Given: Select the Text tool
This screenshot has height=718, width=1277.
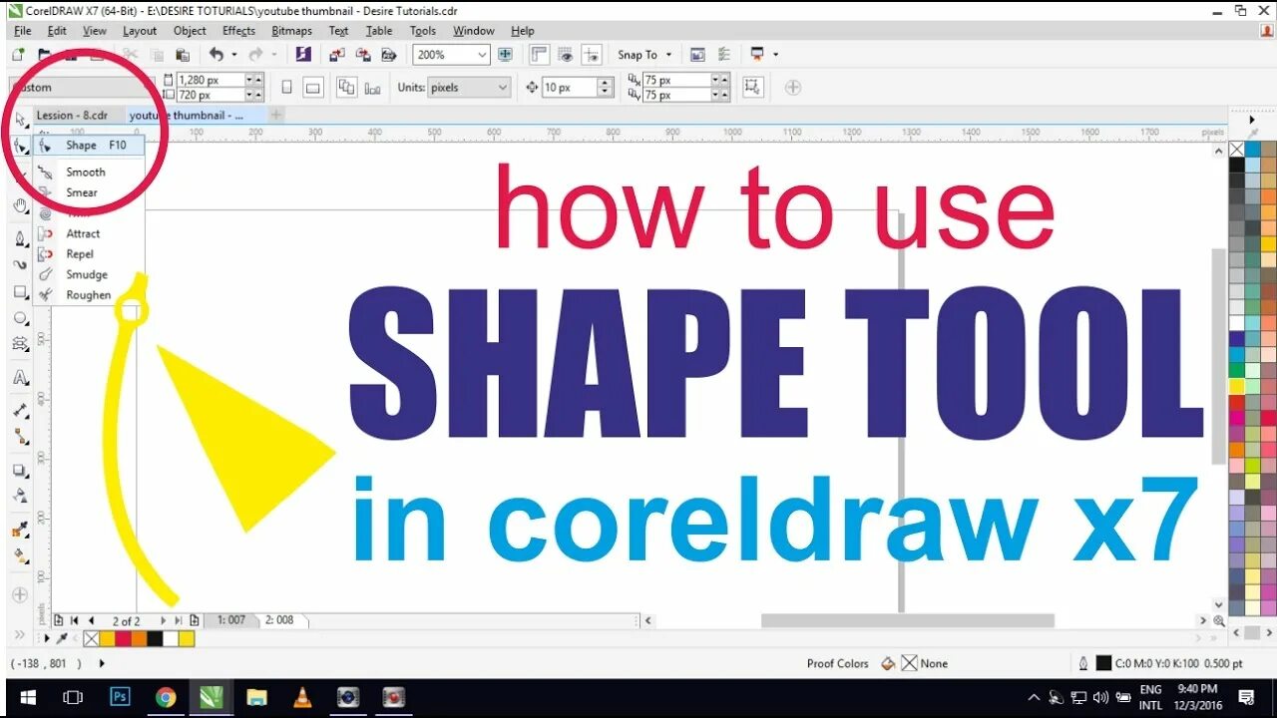Looking at the screenshot, I should click(20, 378).
